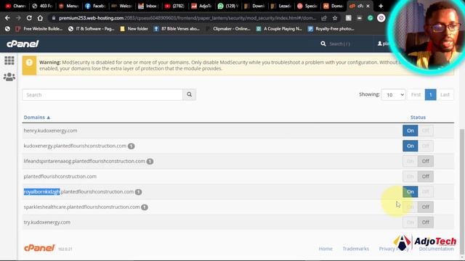Switch to the WhatsApp (129) browser tab
The height and width of the screenshot is (261, 465).
227,6
